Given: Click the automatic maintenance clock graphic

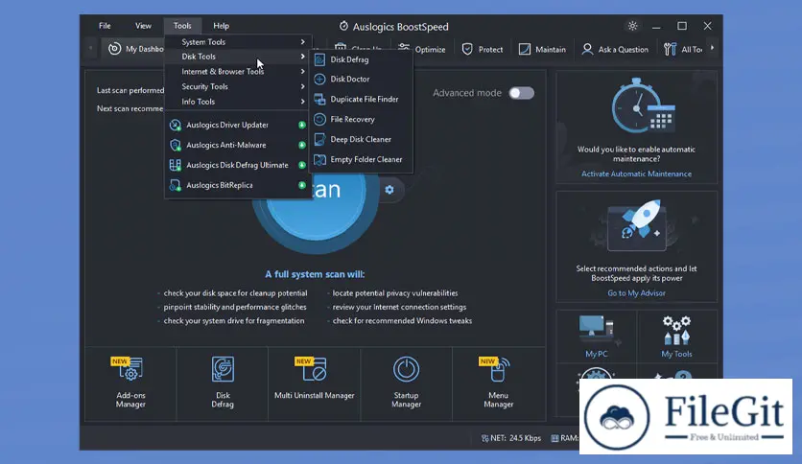Looking at the screenshot, I should [x=643, y=105].
